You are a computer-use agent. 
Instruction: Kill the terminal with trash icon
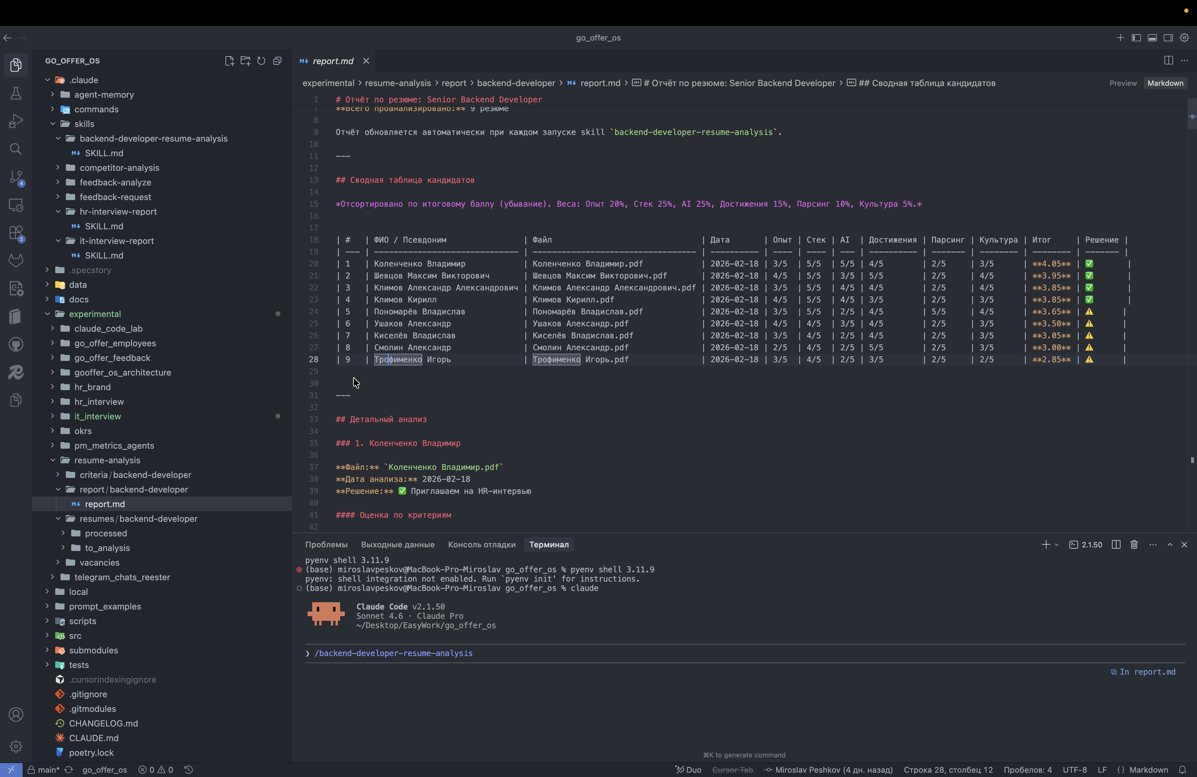click(x=1134, y=544)
